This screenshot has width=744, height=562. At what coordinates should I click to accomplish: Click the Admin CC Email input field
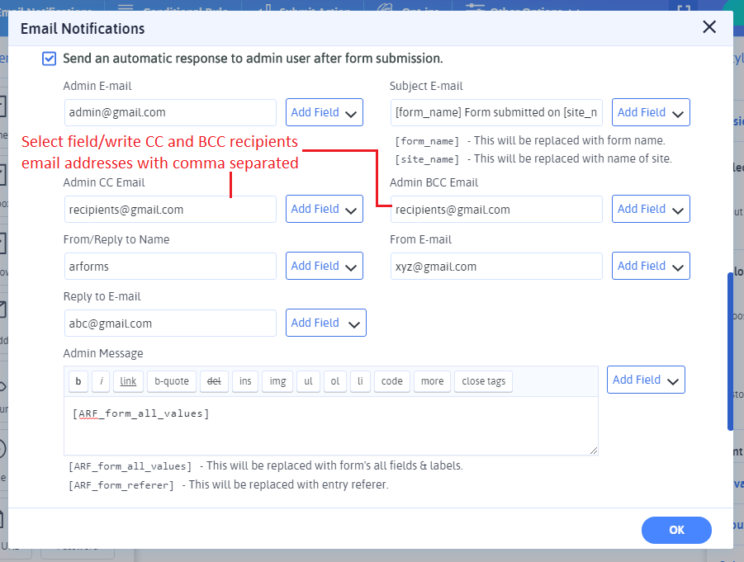(170, 210)
